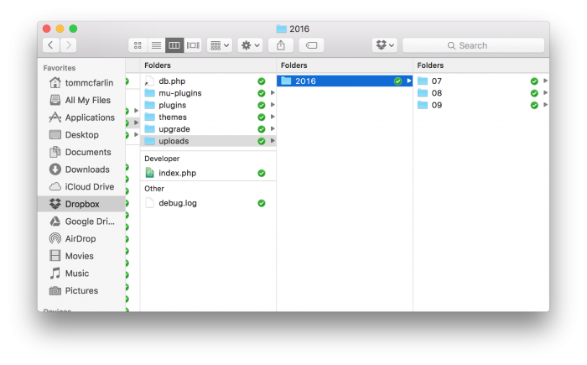Select the themes folder
Screen dimensions: 587x365
pos(209,117)
